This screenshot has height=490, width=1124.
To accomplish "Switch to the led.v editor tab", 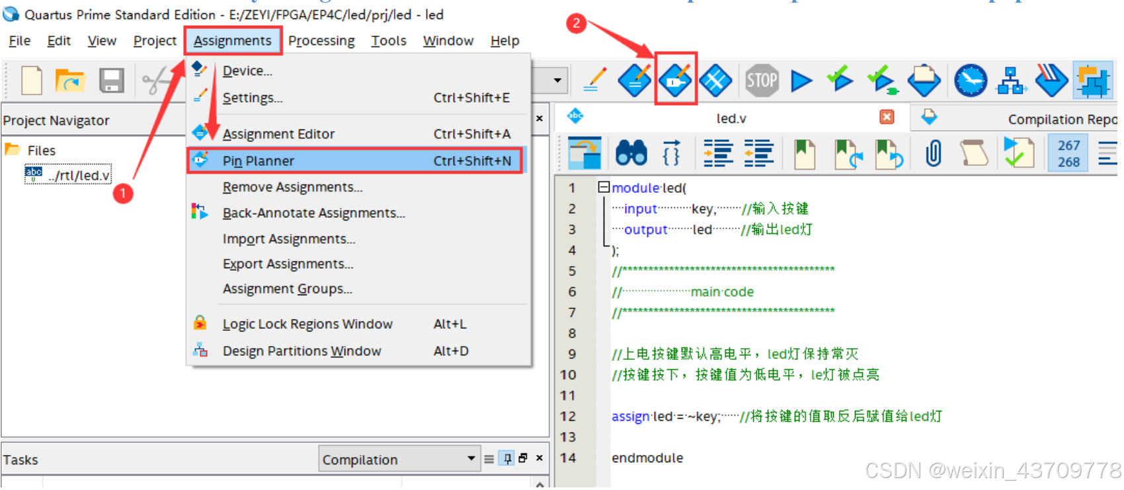I will 731,118.
